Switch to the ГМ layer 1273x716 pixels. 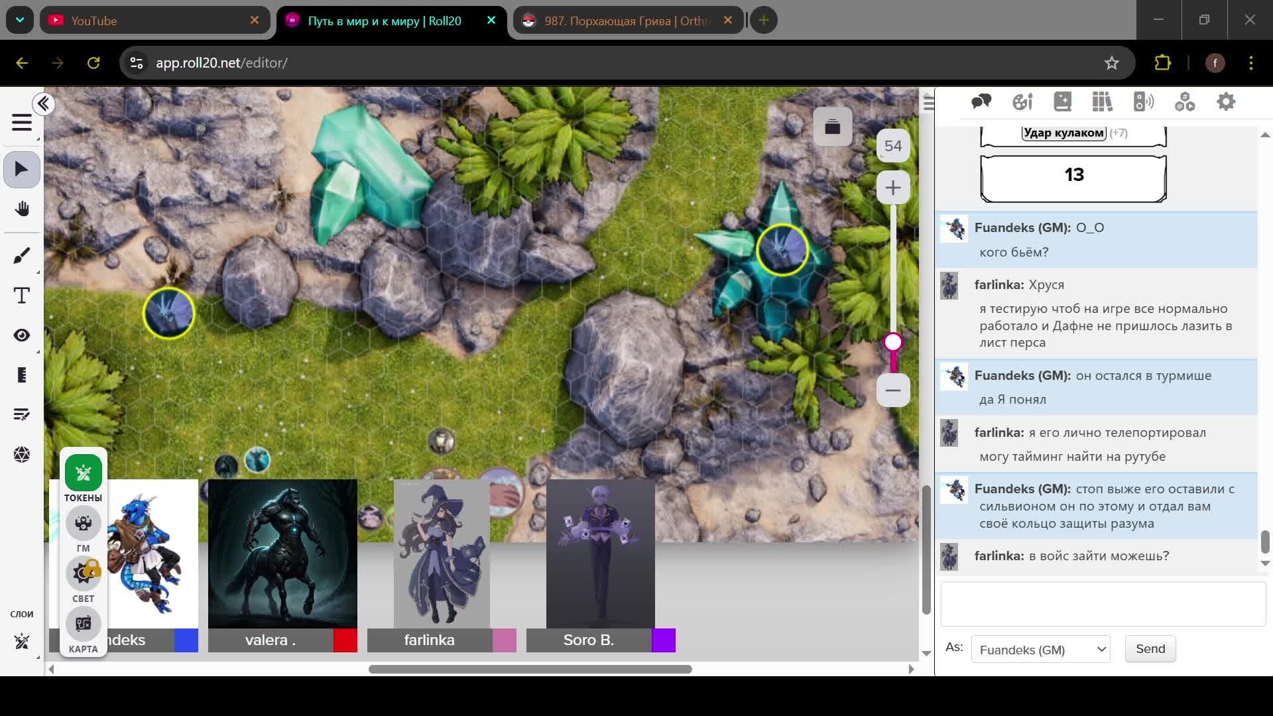click(83, 524)
